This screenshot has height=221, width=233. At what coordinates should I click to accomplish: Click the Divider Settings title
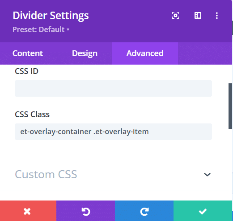pyautogui.click(x=51, y=16)
